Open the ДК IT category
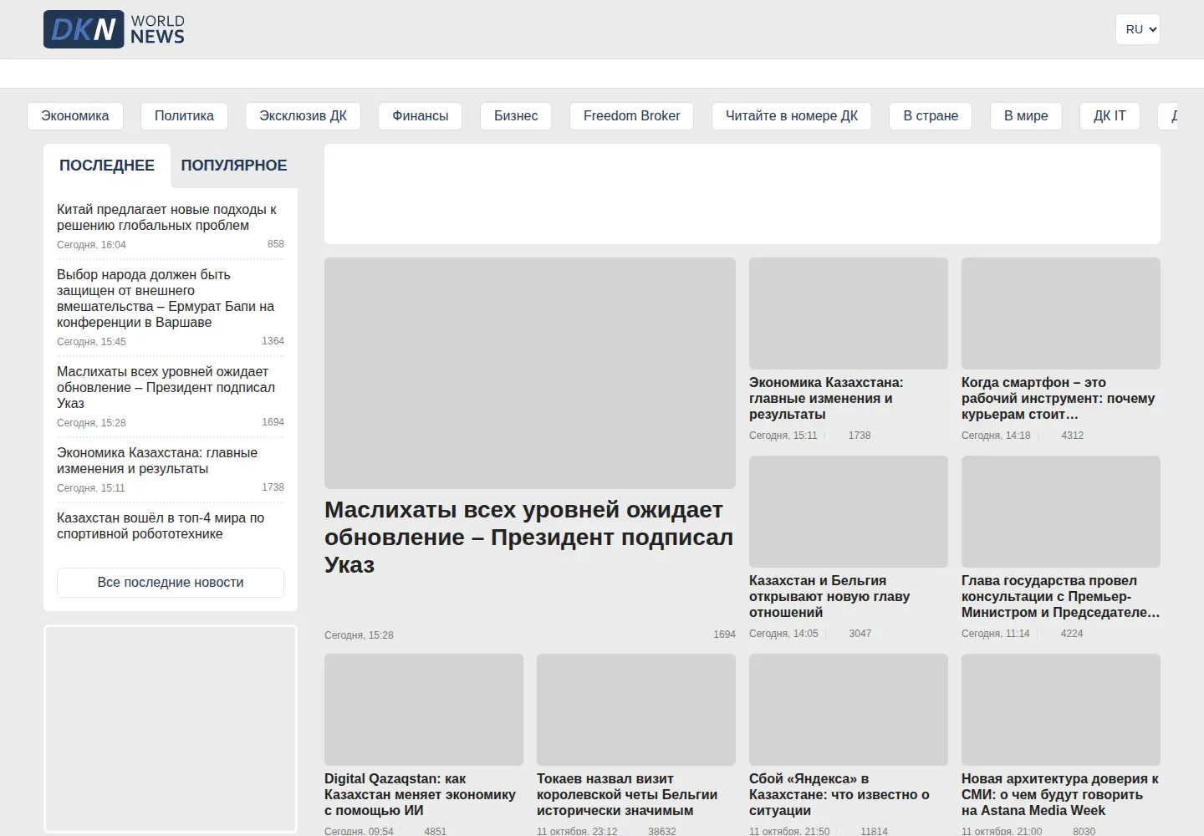The width and height of the screenshot is (1204, 836). point(1110,116)
